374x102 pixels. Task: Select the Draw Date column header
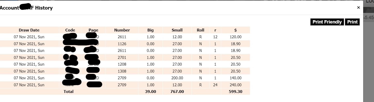point(29,30)
